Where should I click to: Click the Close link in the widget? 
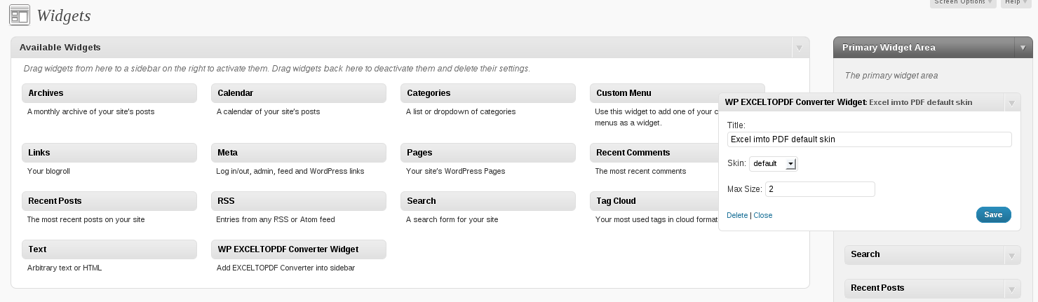tap(763, 215)
